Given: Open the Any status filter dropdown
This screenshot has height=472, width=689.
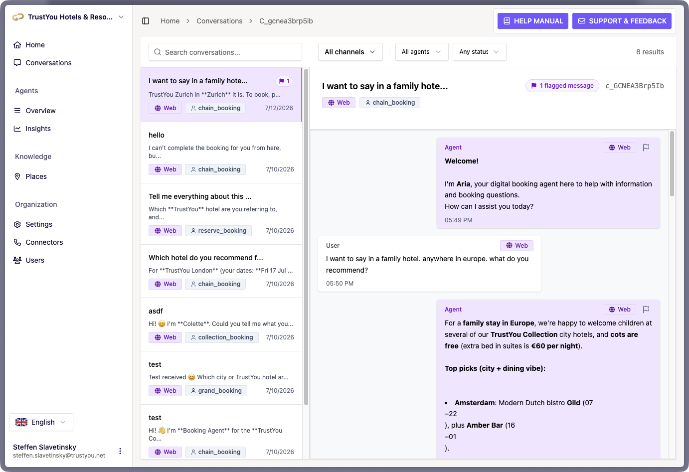Looking at the screenshot, I should [480, 52].
